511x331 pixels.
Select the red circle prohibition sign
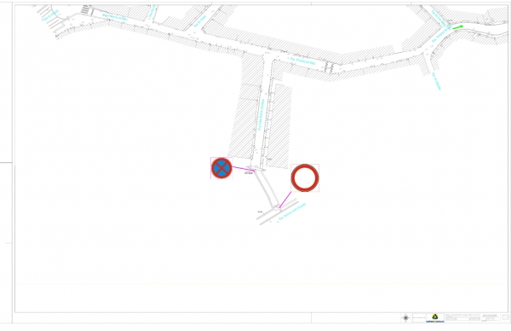pyautogui.click(x=305, y=178)
